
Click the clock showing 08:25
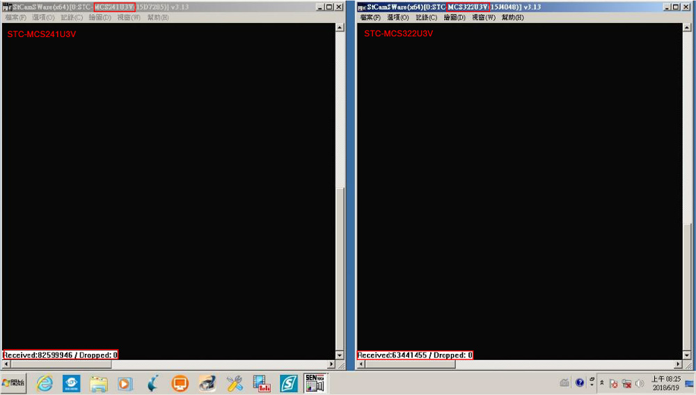(666, 382)
